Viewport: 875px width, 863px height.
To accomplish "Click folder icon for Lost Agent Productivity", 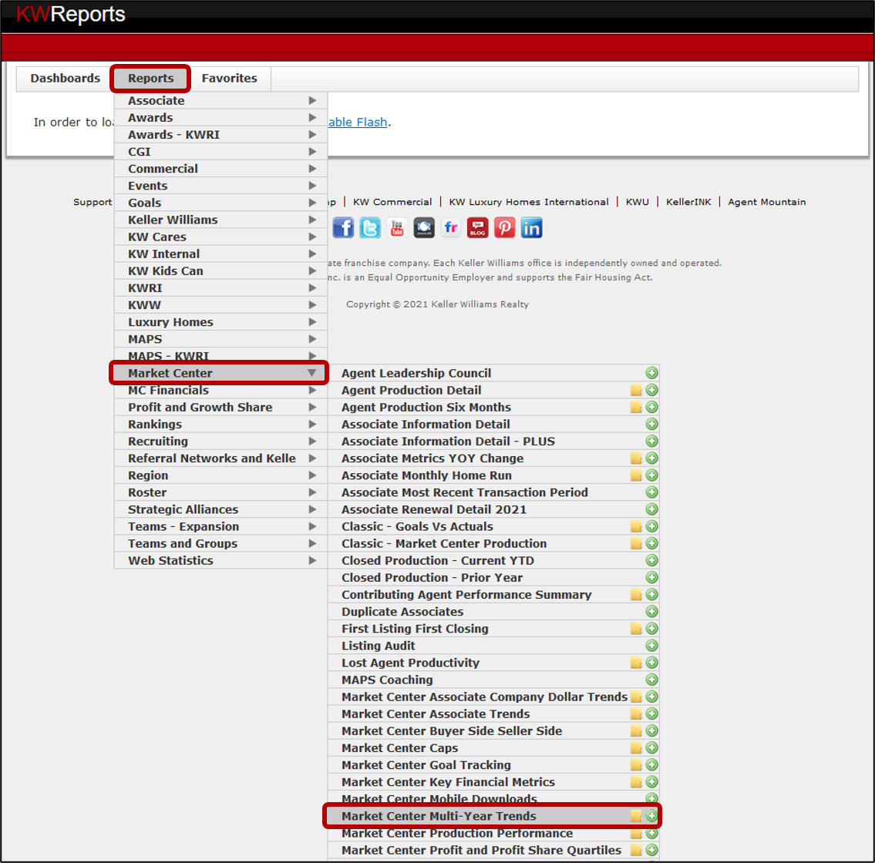I will [x=635, y=663].
